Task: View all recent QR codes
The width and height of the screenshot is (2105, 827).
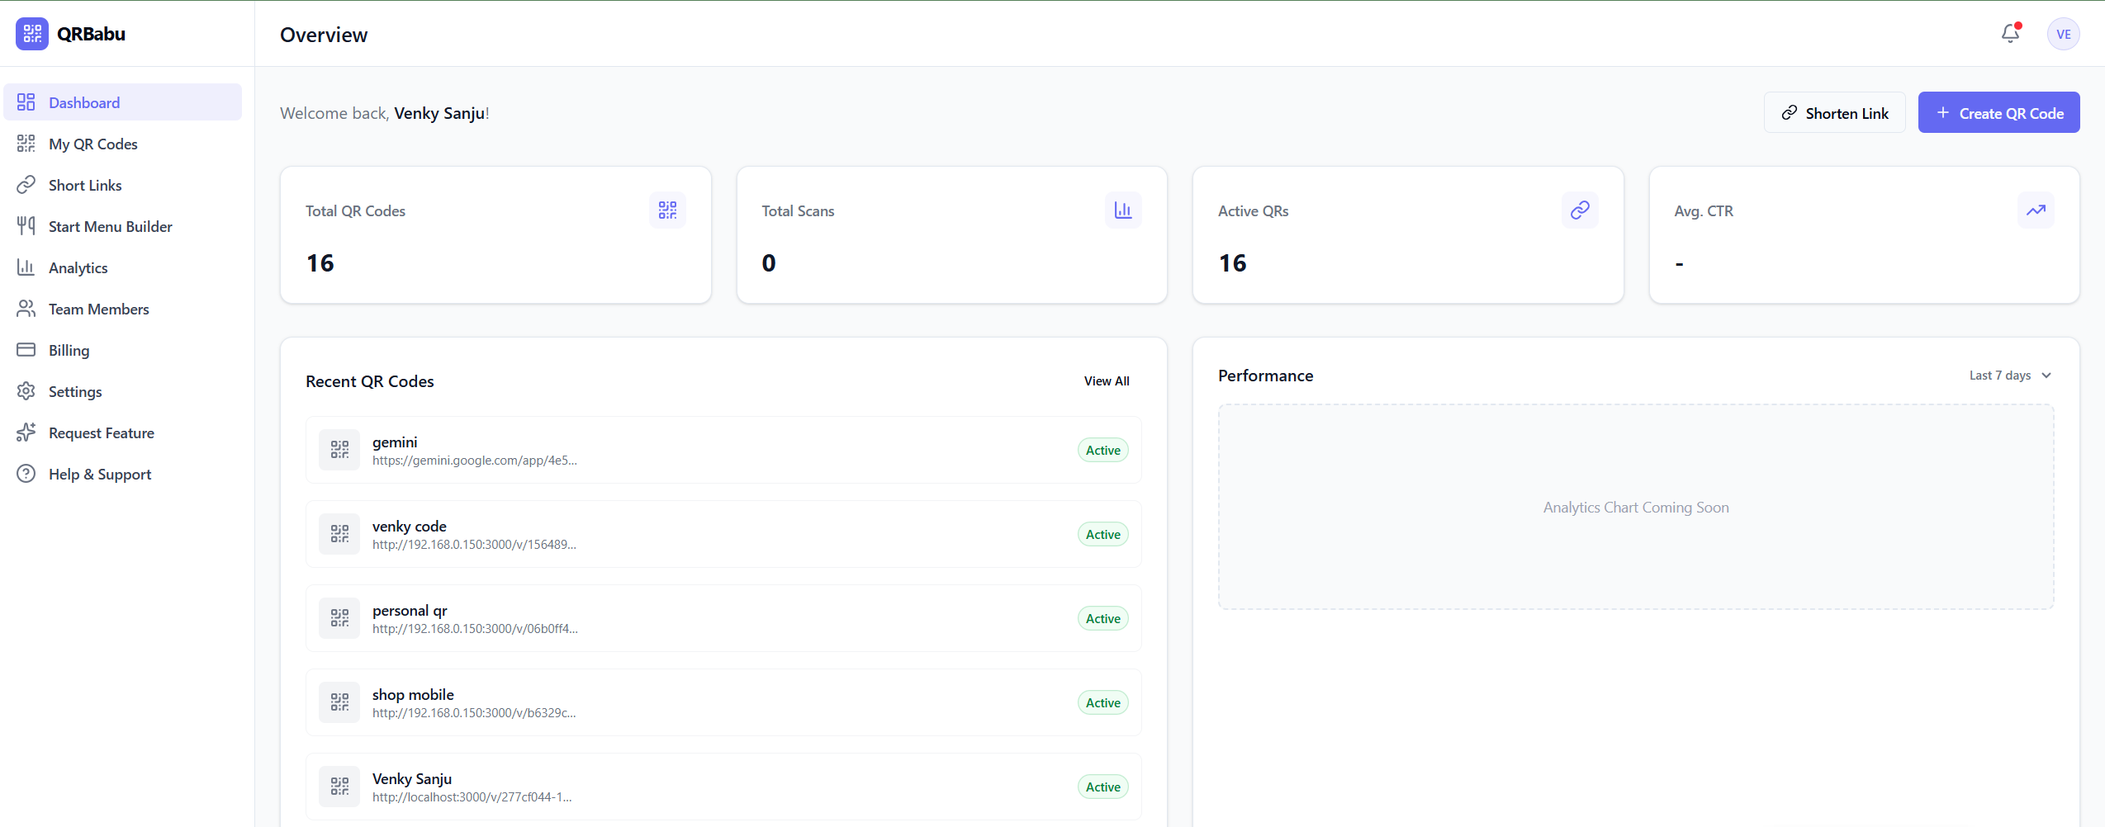Action: click(x=1106, y=380)
